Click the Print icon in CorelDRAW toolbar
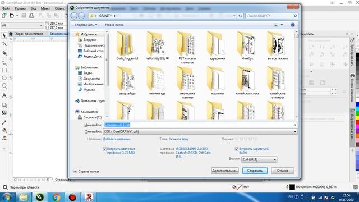 [x=31, y=16]
